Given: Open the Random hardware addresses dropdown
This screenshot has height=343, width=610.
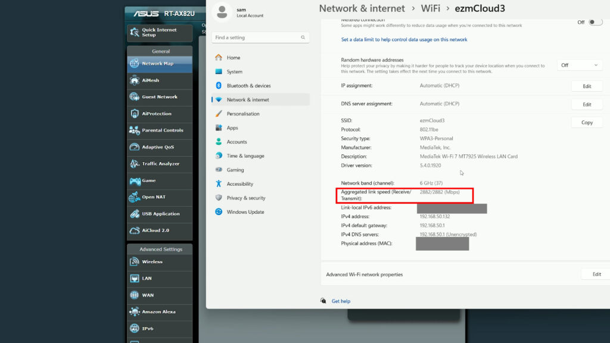Looking at the screenshot, I should [580, 64].
